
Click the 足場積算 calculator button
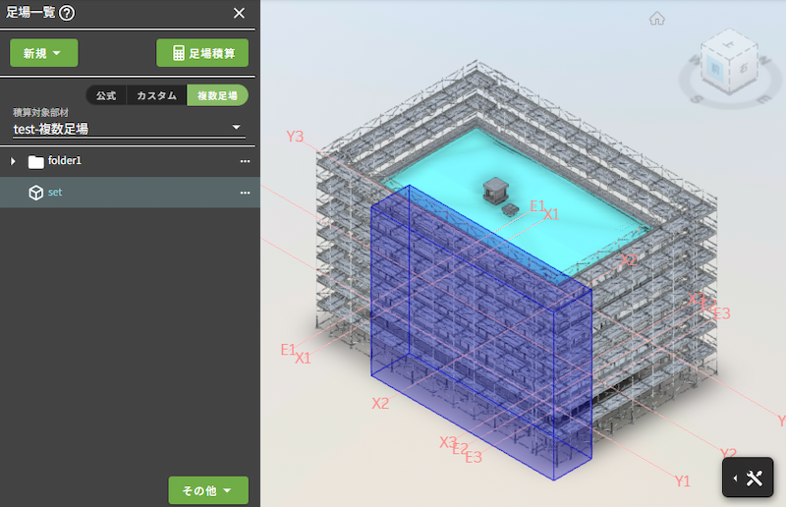tap(202, 53)
